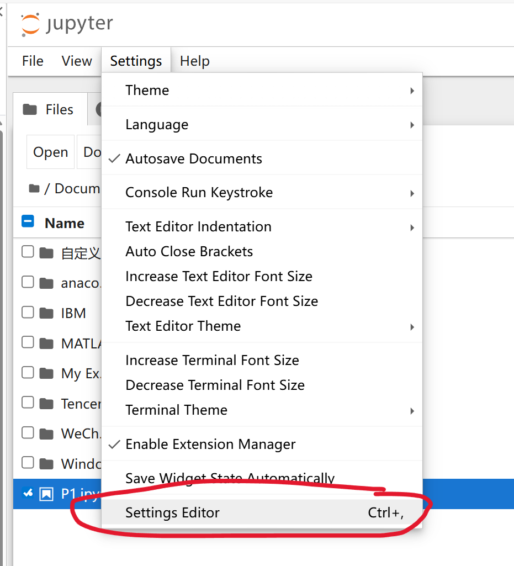Click the folder icon on Files tab
Viewport: 514px width, 566px height.
(x=30, y=109)
